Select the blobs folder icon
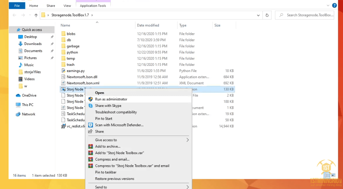 tap(63, 34)
